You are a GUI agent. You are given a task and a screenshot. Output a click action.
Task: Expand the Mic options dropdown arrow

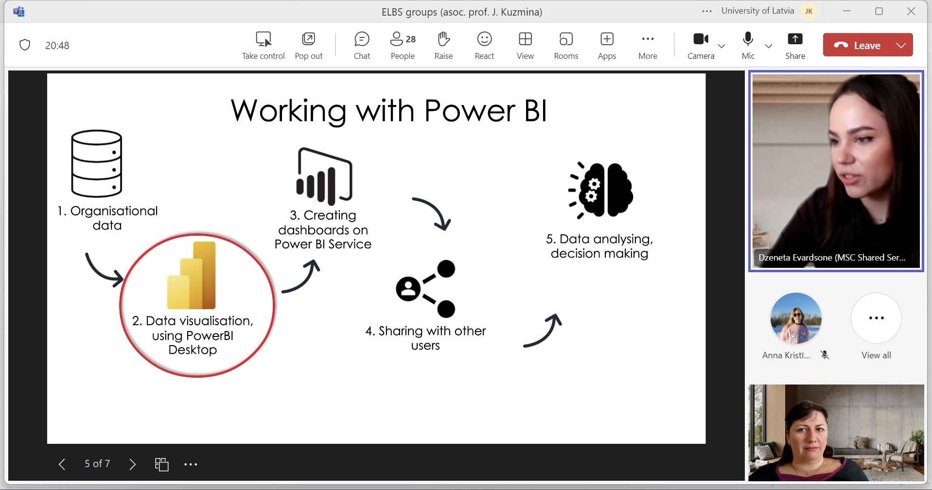pyautogui.click(x=769, y=46)
